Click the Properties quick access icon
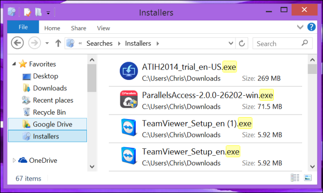 coord(27,12)
